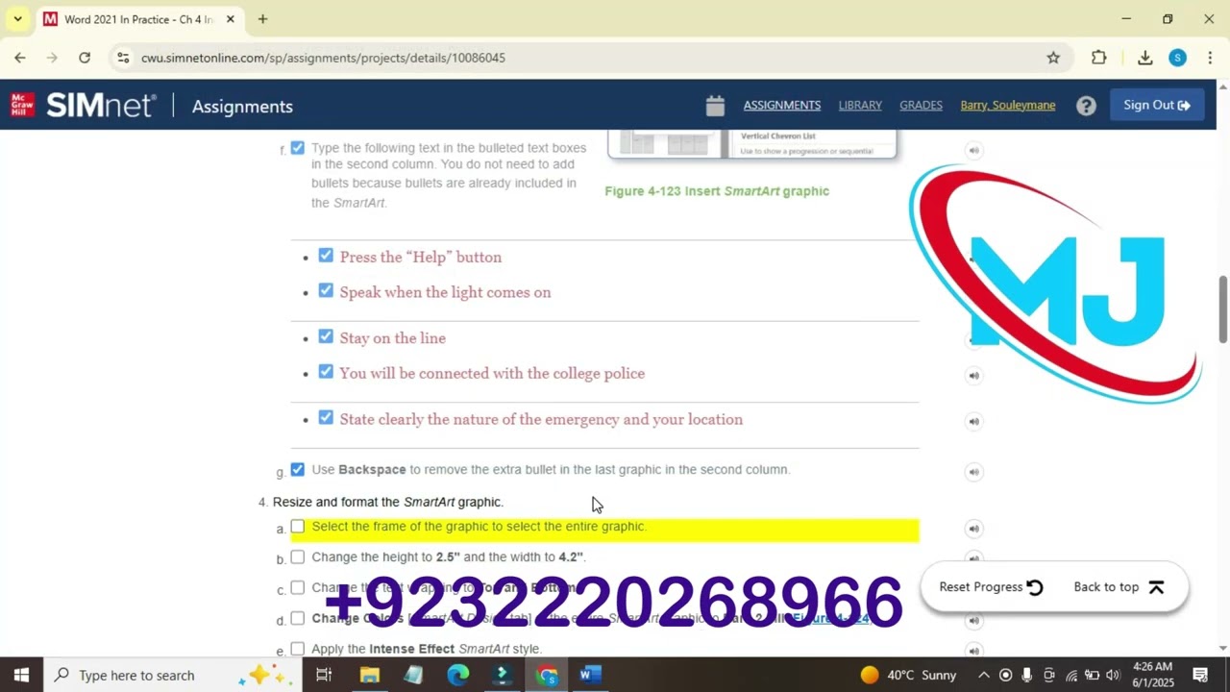Screen dimensions: 1230x692
Task: Open the Chrome extensions puzzle icon
Action: 1099,58
